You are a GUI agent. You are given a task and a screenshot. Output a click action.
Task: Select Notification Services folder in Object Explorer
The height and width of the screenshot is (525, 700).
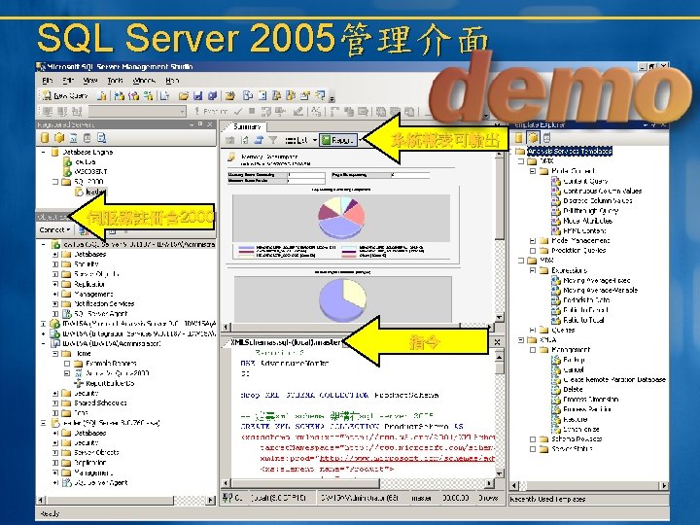pyautogui.click(x=104, y=303)
